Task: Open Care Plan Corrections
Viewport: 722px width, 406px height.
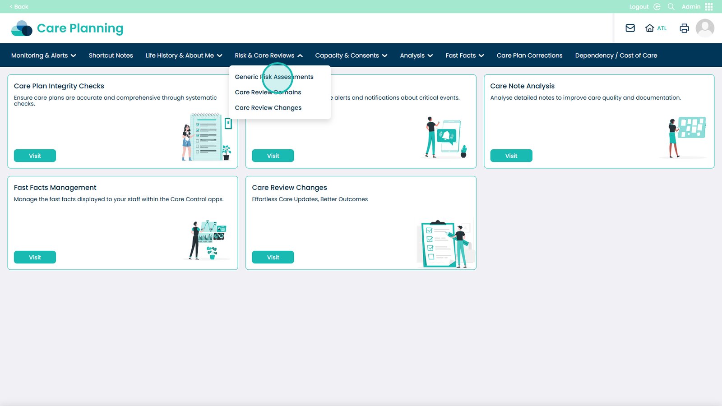Action: (530, 55)
